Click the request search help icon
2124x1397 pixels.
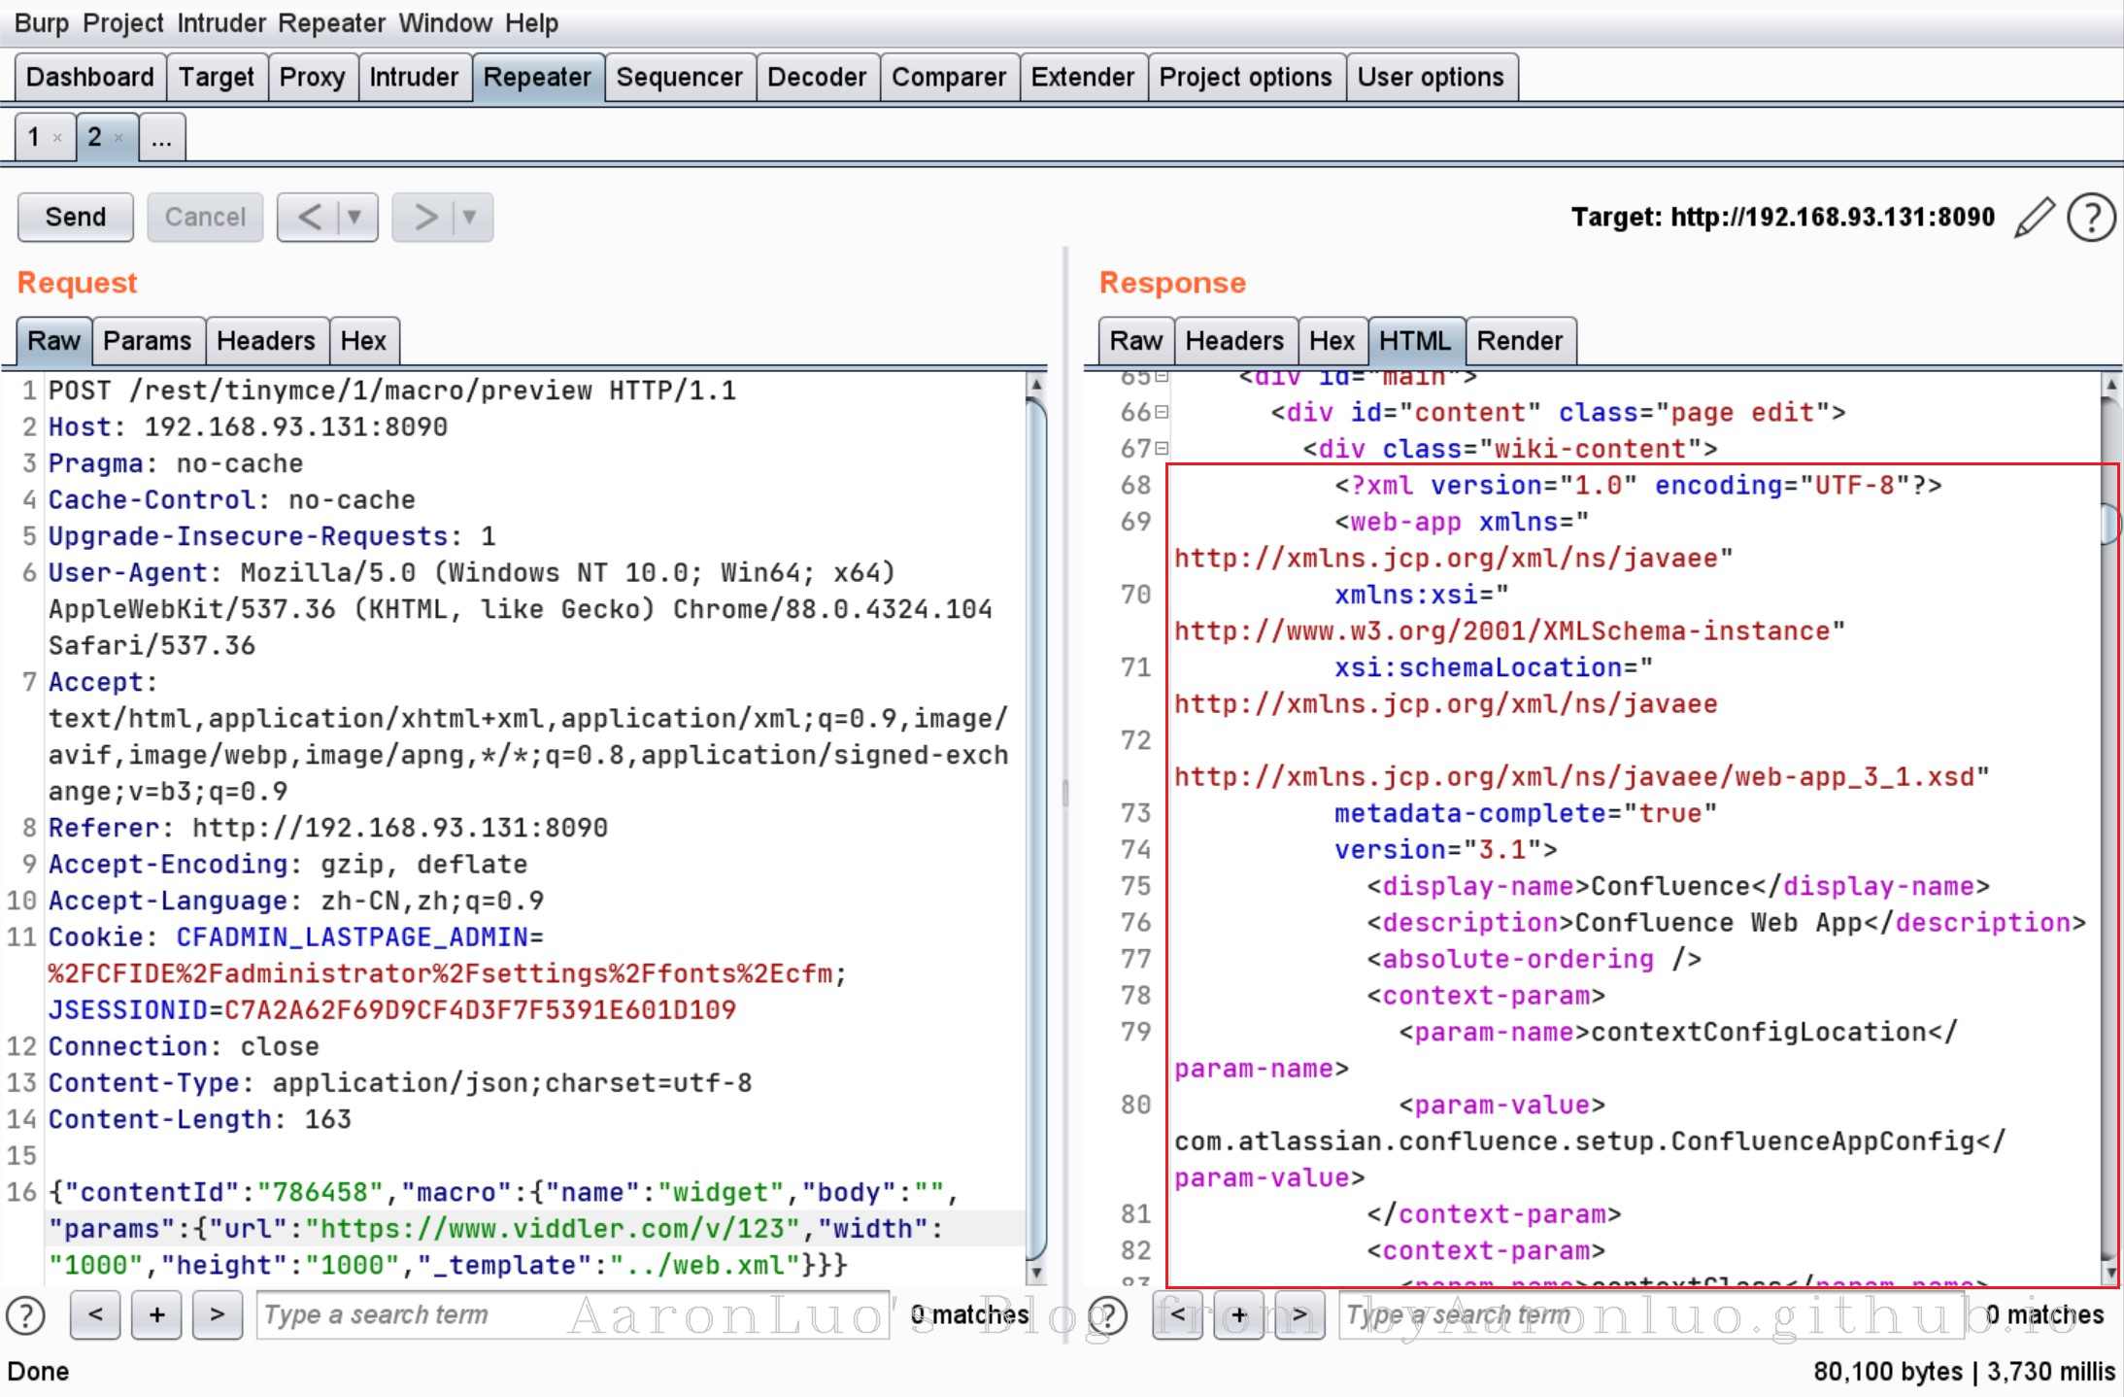pyautogui.click(x=26, y=1315)
